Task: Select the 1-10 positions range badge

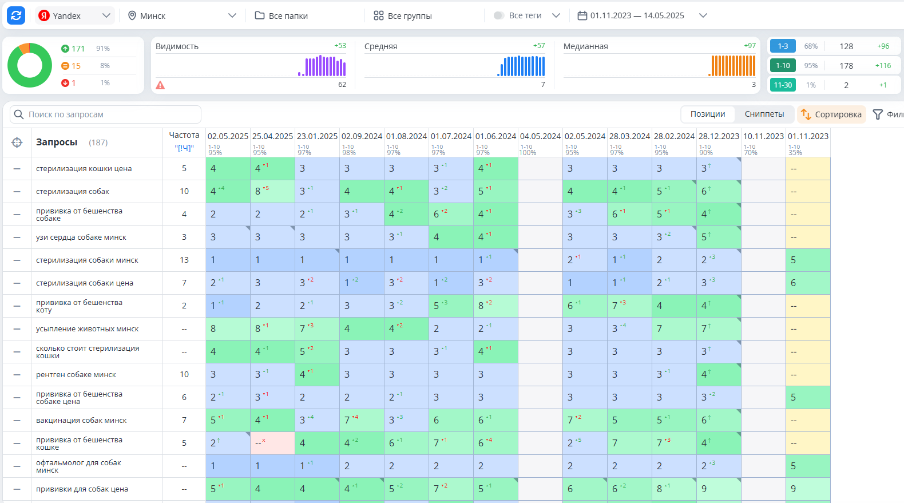Action: [783, 65]
